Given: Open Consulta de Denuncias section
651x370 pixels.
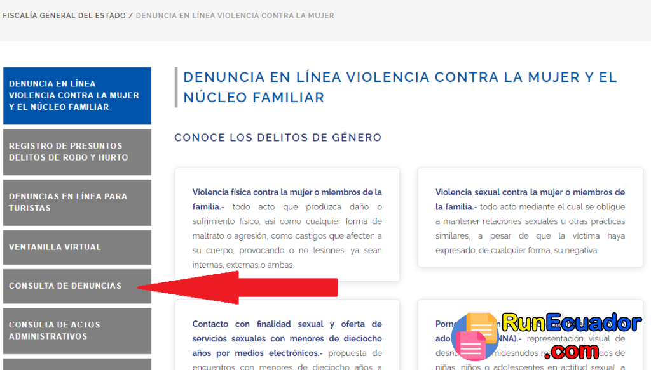Looking at the screenshot, I should [x=77, y=286].
